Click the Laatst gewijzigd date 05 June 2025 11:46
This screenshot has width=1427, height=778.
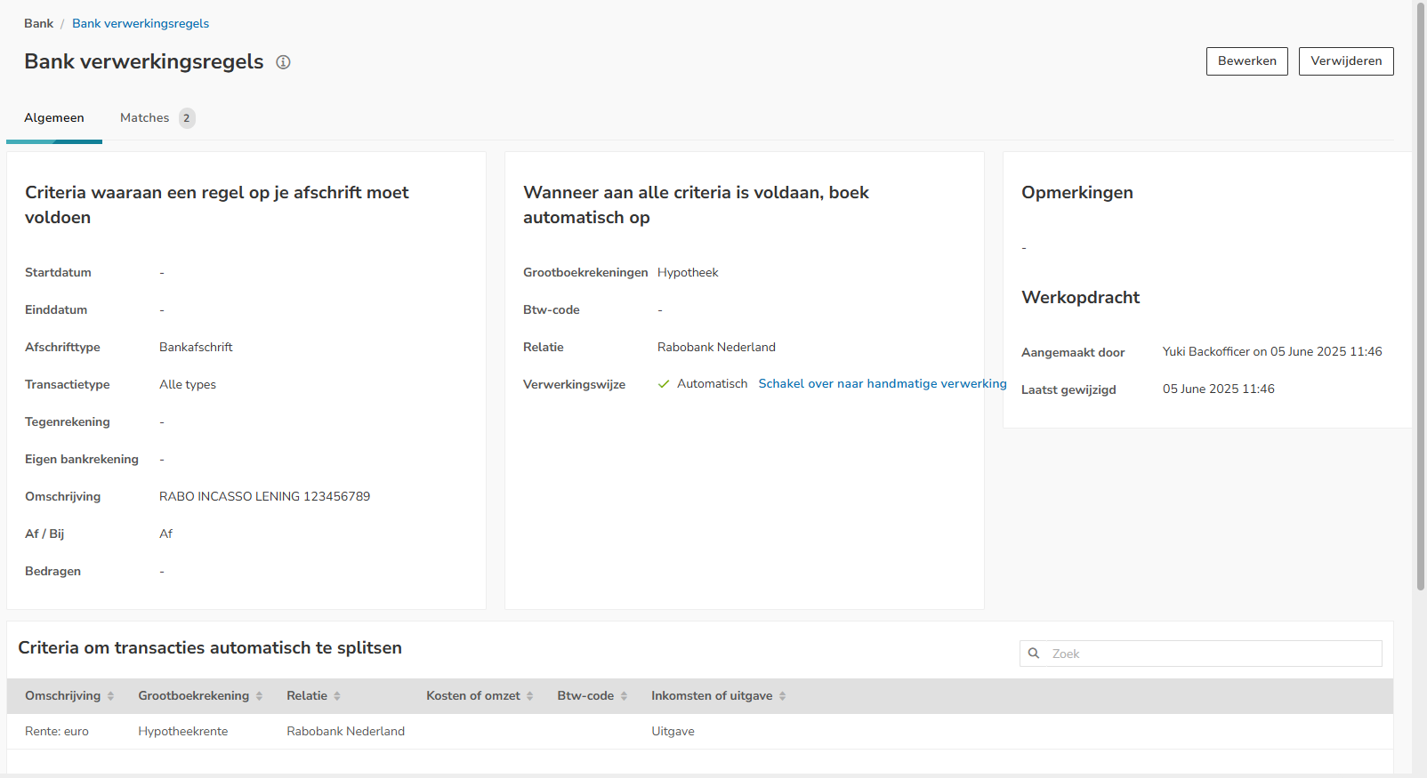pos(1218,389)
